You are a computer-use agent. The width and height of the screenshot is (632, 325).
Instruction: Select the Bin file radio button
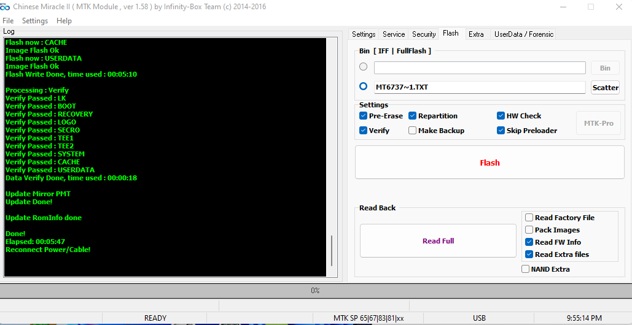click(x=363, y=67)
